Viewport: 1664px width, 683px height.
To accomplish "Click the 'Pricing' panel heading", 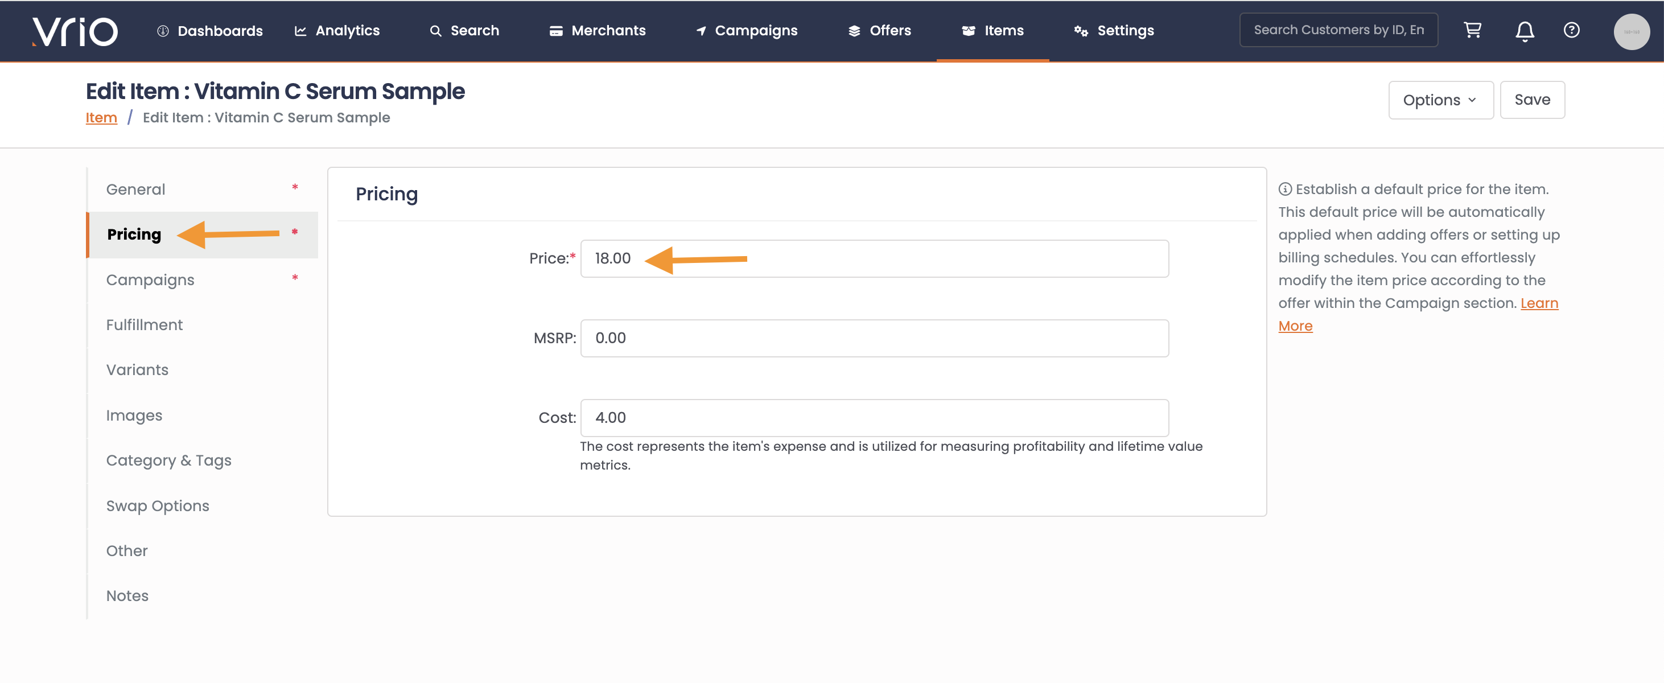I will pyautogui.click(x=387, y=194).
